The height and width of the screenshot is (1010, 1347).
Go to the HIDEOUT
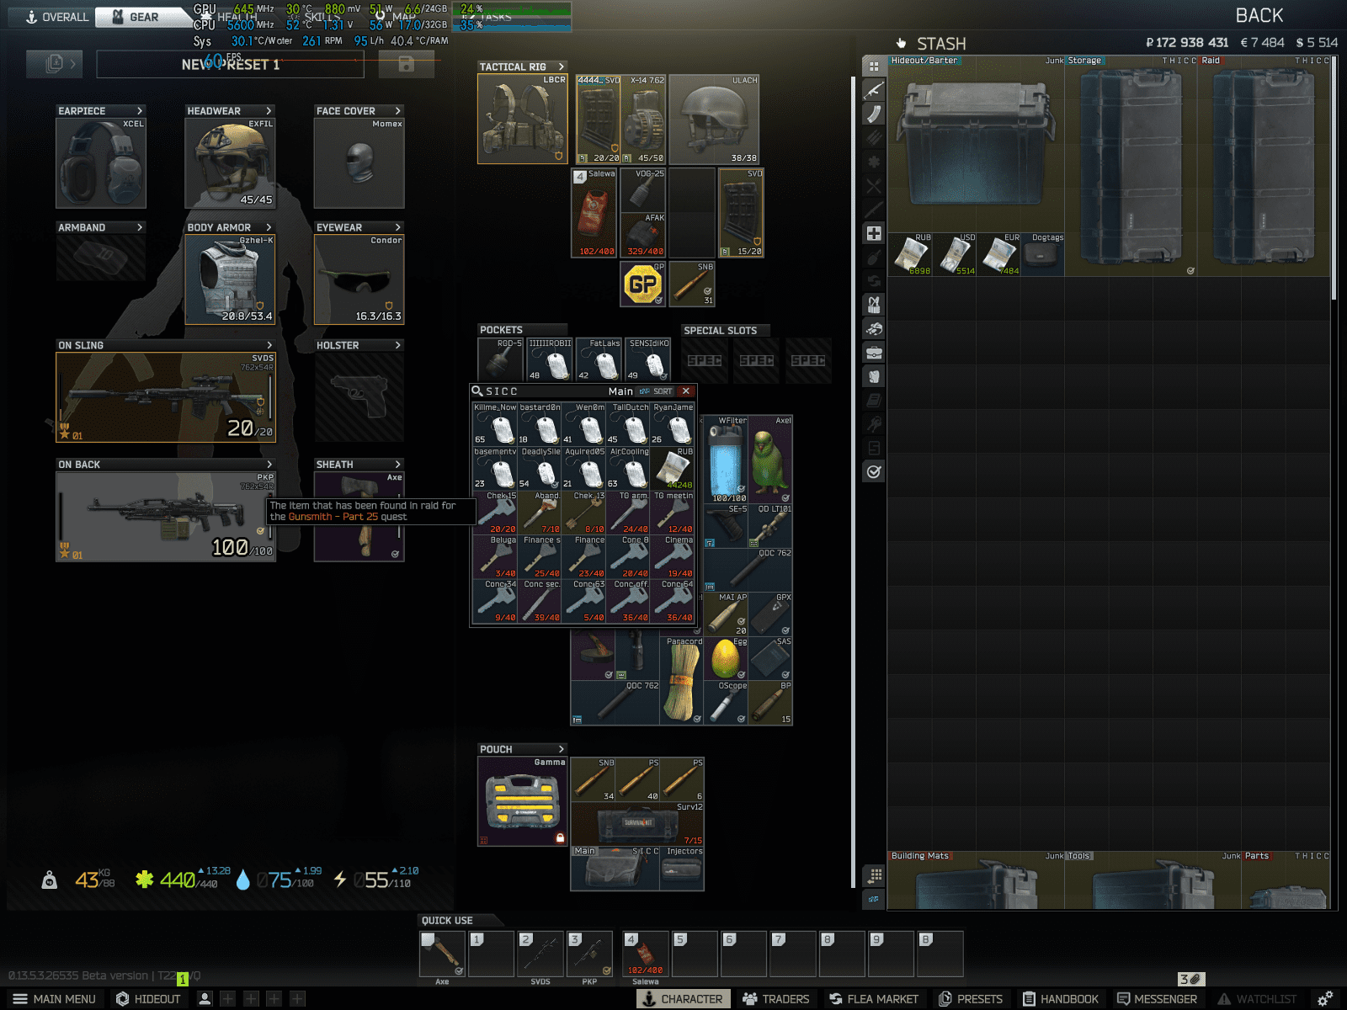pos(148,999)
